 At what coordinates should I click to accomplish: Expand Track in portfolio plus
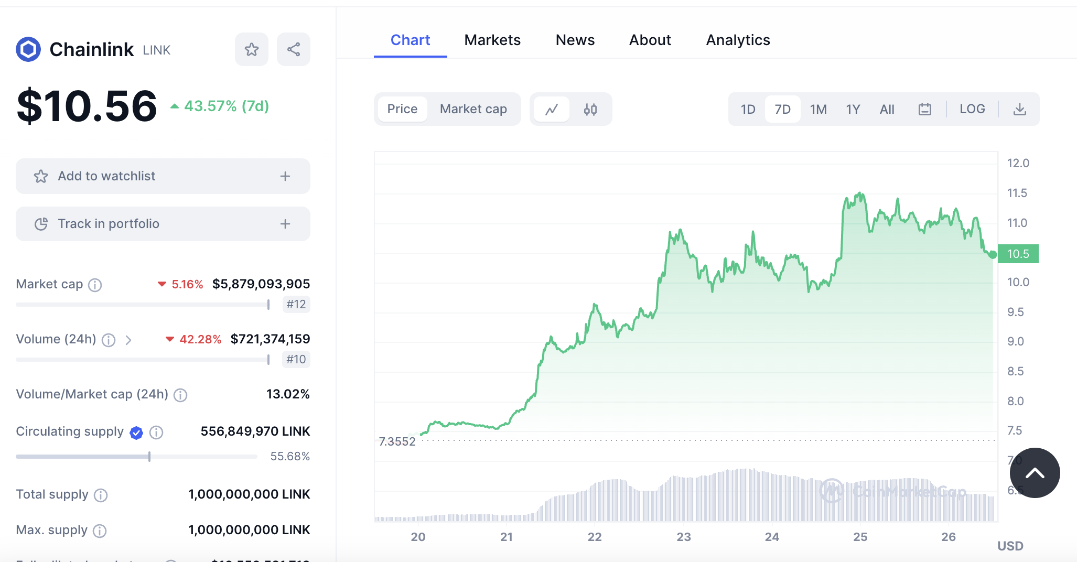coord(285,224)
